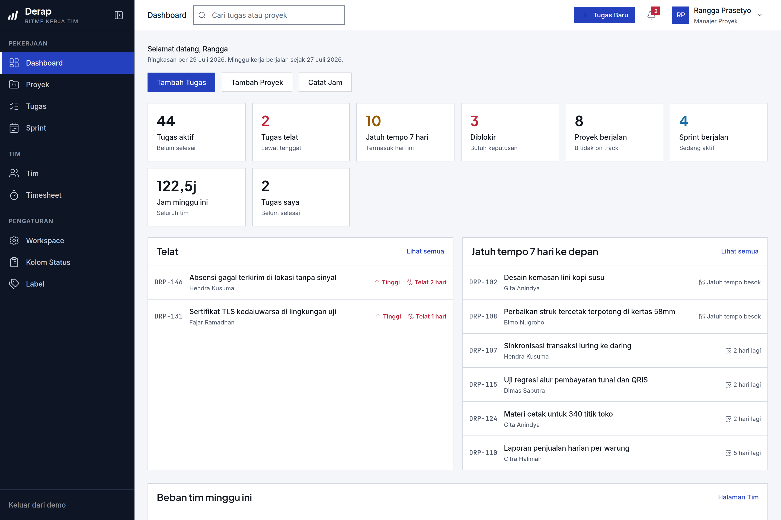Click Keluar dari demo
The width and height of the screenshot is (781, 520).
[37, 505]
